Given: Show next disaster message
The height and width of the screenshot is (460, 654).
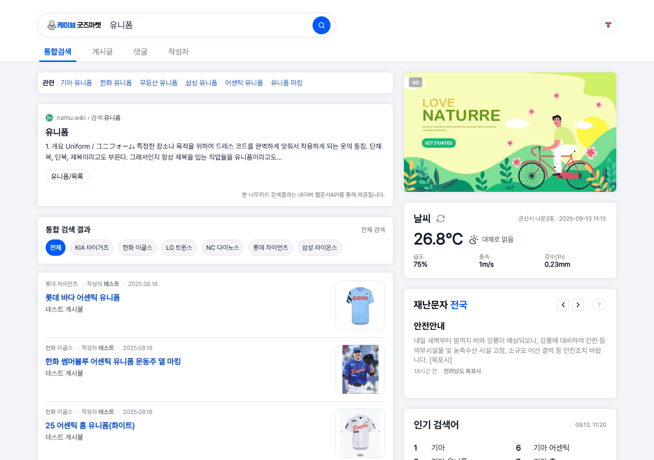Looking at the screenshot, I should [578, 305].
